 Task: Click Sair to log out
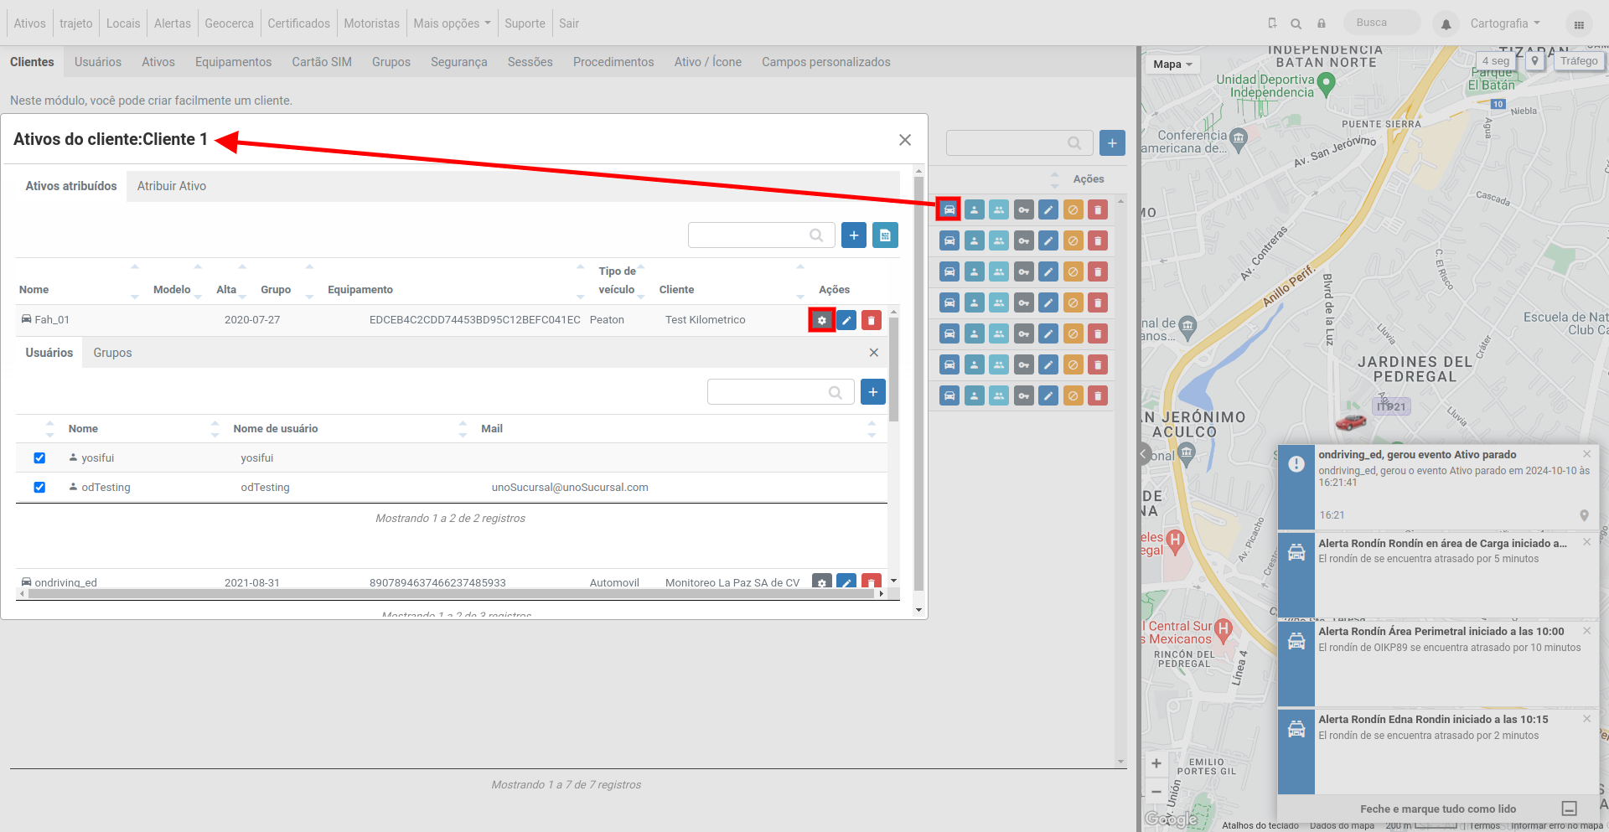[569, 23]
